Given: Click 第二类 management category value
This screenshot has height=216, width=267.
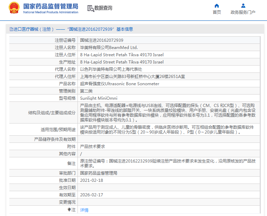Looking at the screenshot, I should [x=86, y=91].
